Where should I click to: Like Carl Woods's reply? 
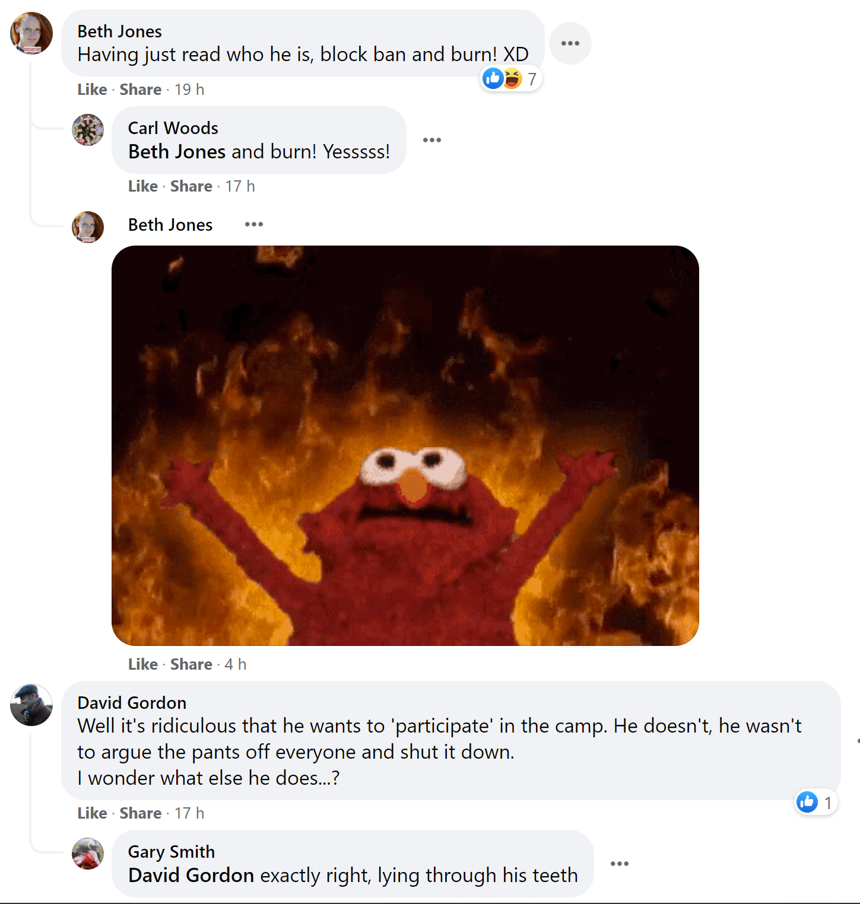[143, 186]
